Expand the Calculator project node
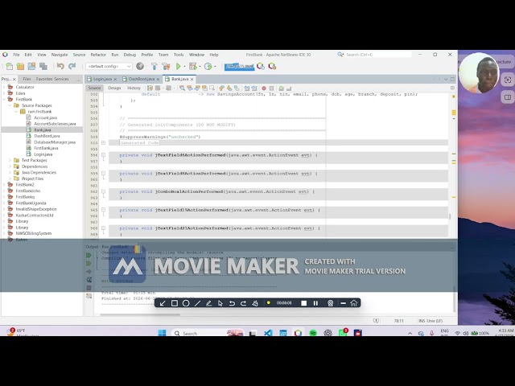This screenshot has height=386, width=515. pyautogui.click(x=4, y=87)
